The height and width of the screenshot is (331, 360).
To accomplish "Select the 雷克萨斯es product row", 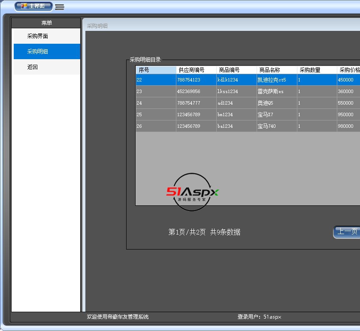I will coord(270,91).
